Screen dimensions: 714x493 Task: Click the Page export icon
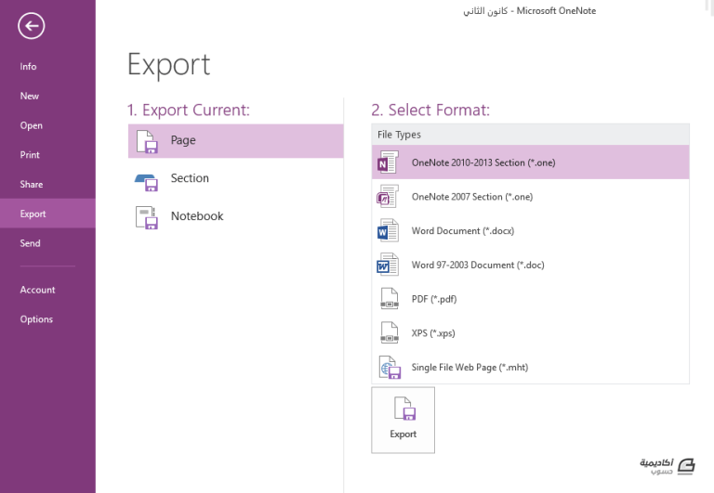[147, 141]
